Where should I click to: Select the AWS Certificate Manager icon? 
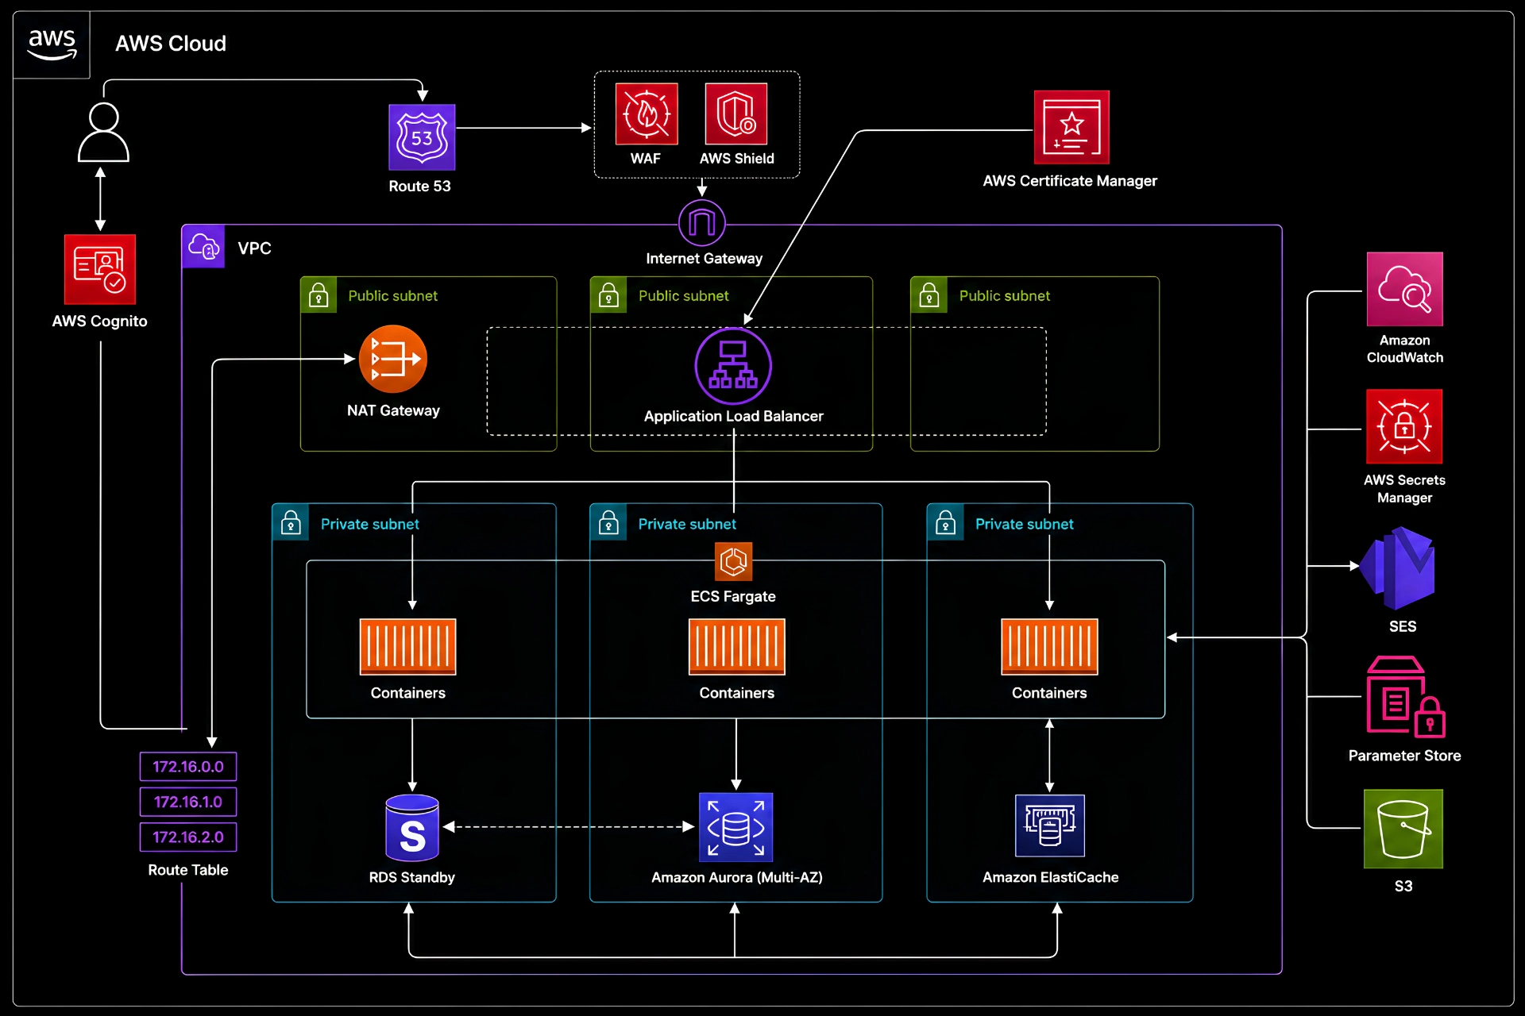(1071, 127)
